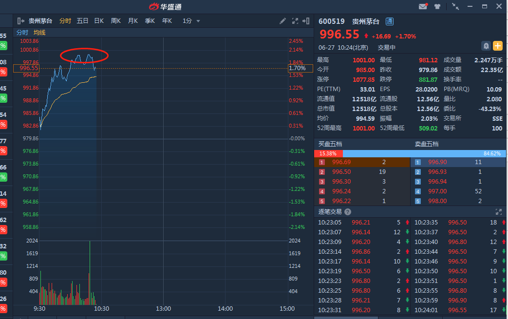Click the 委比 value -43.23%
Viewport: 508px width, 319px height.
click(489, 109)
